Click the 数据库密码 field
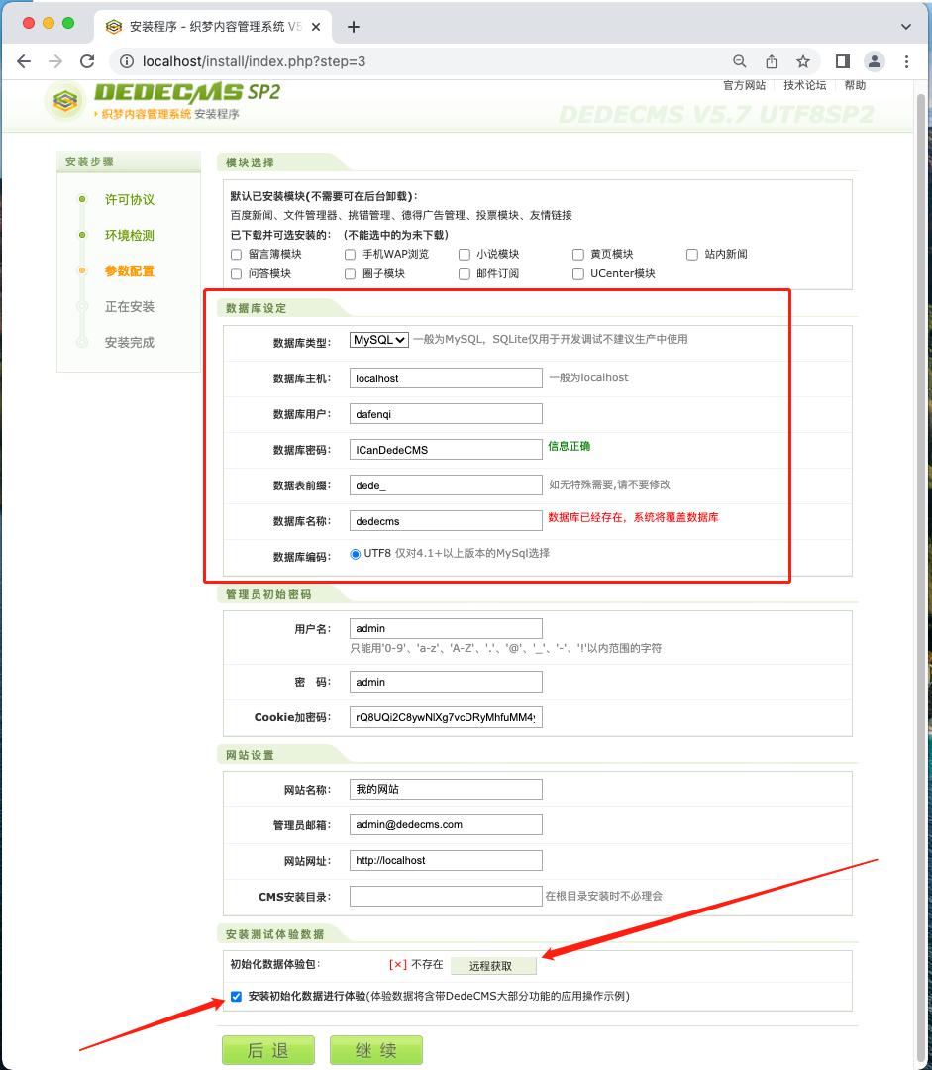The height and width of the screenshot is (1070, 932). point(447,450)
